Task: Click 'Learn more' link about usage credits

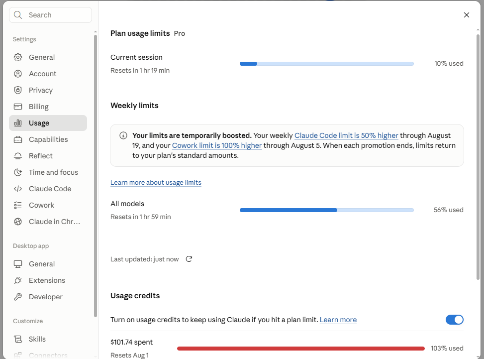Action: tap(338, 320)
